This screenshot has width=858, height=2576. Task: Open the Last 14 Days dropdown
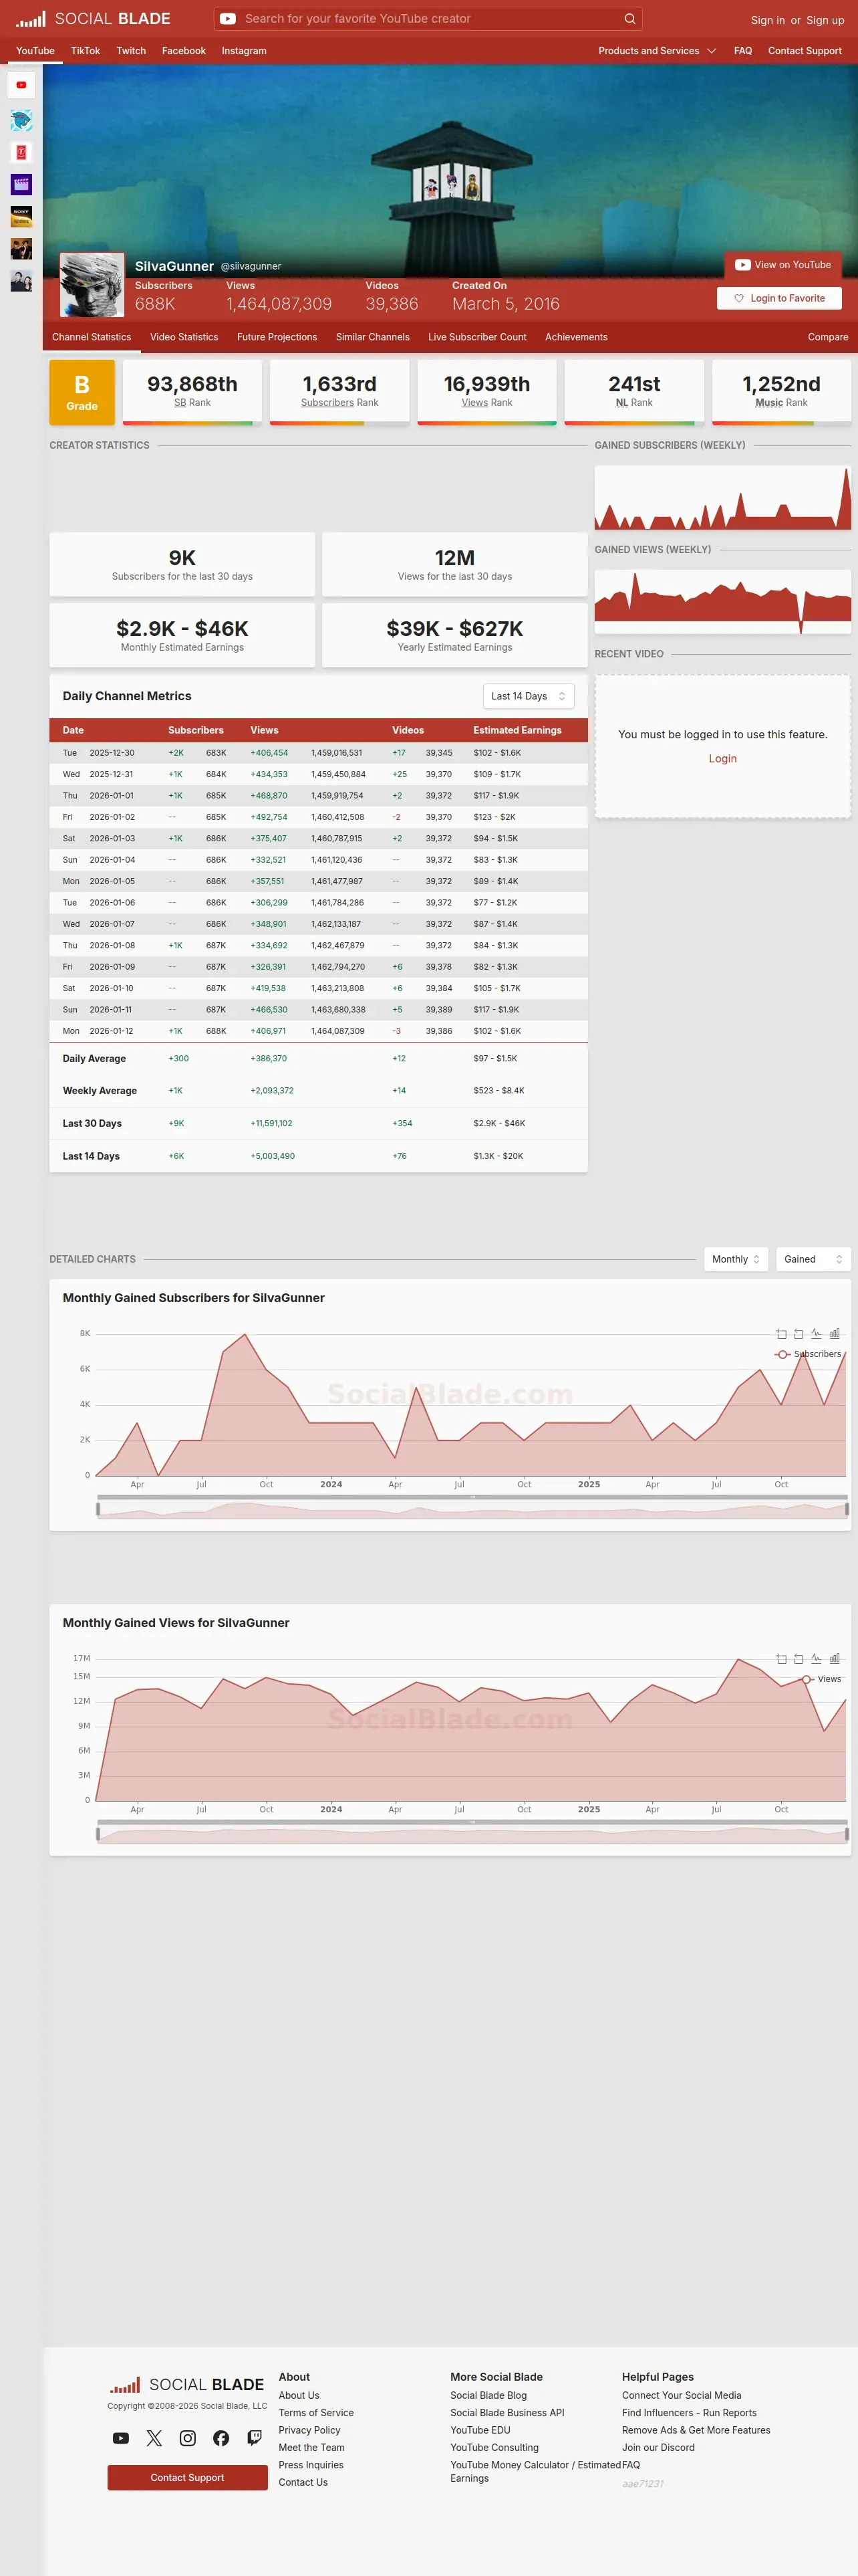(x=529, y=696)
